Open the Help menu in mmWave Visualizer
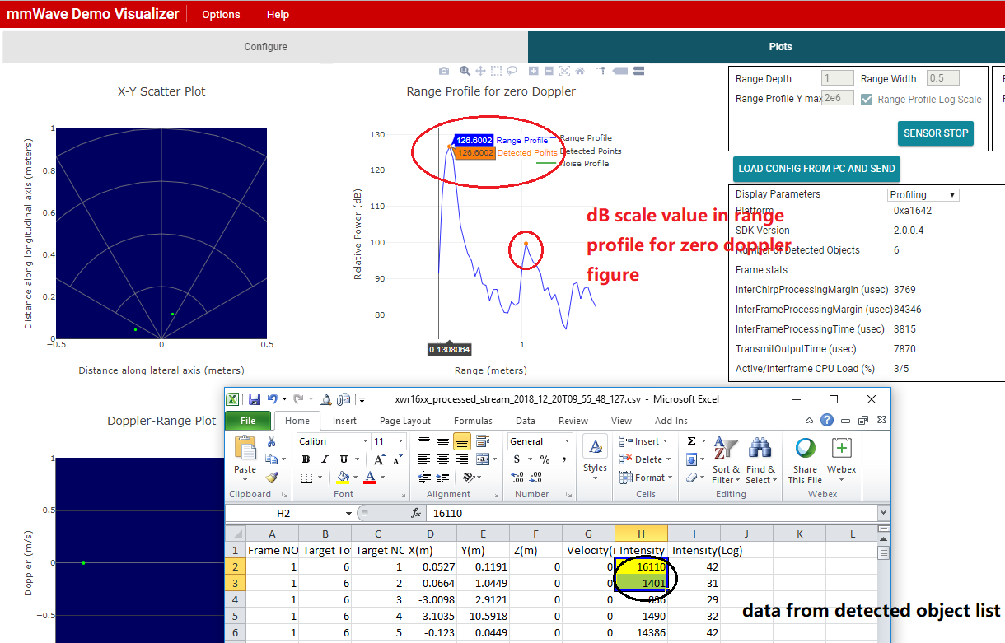This screenshot has width=1005, height=643. 278,14
